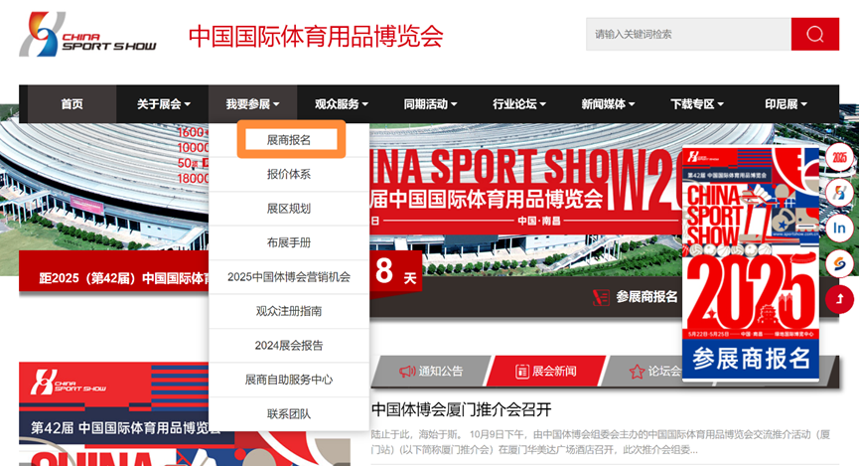This screenshot has width=859, height=466.
Task: Click the blue 参展商报名 poster button
Action: coord(751,359)
